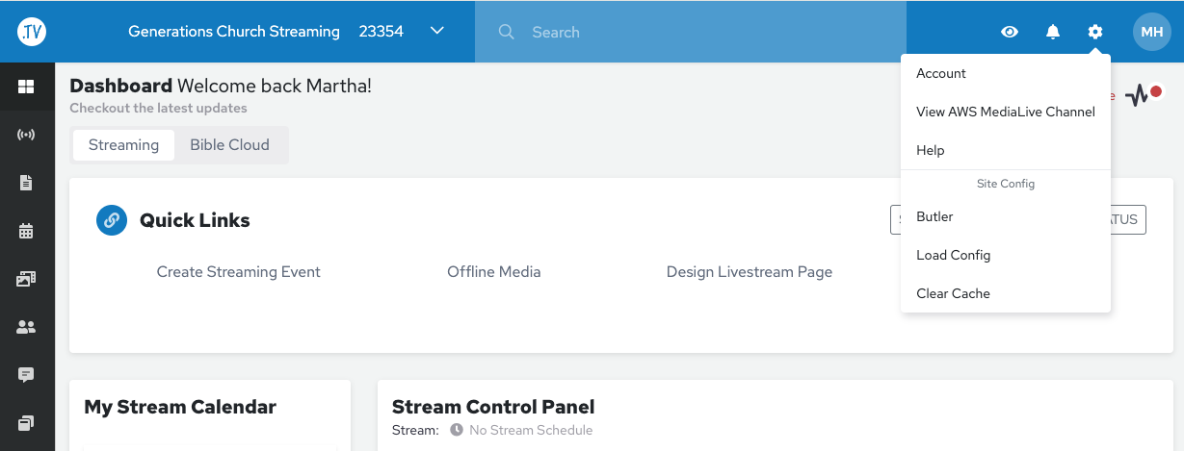The width and height of the screenshot is (1184, 451).
Task: Open the calendar sidebar icon
Action: [x=26, y=231]
